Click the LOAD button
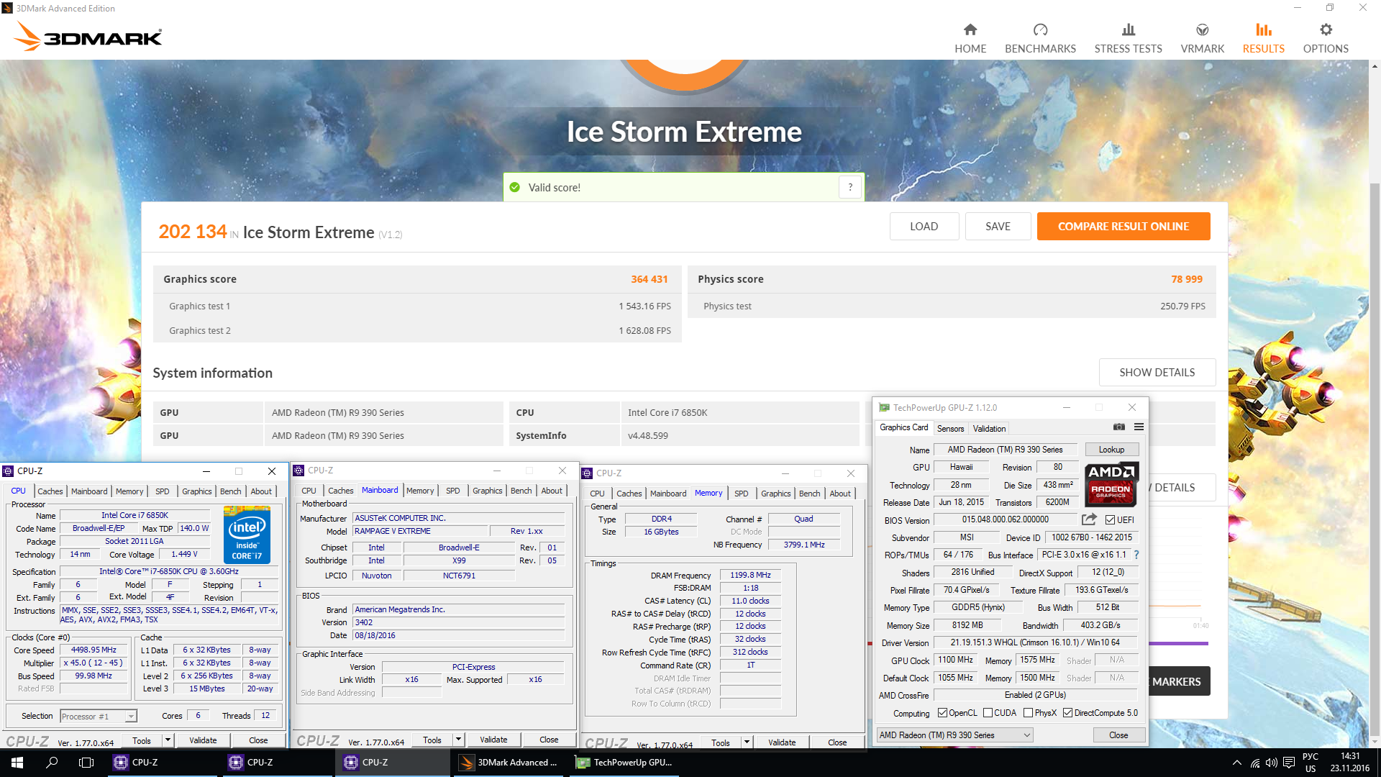Screen dimensions: 1381x777 click(x=924, y=227)
